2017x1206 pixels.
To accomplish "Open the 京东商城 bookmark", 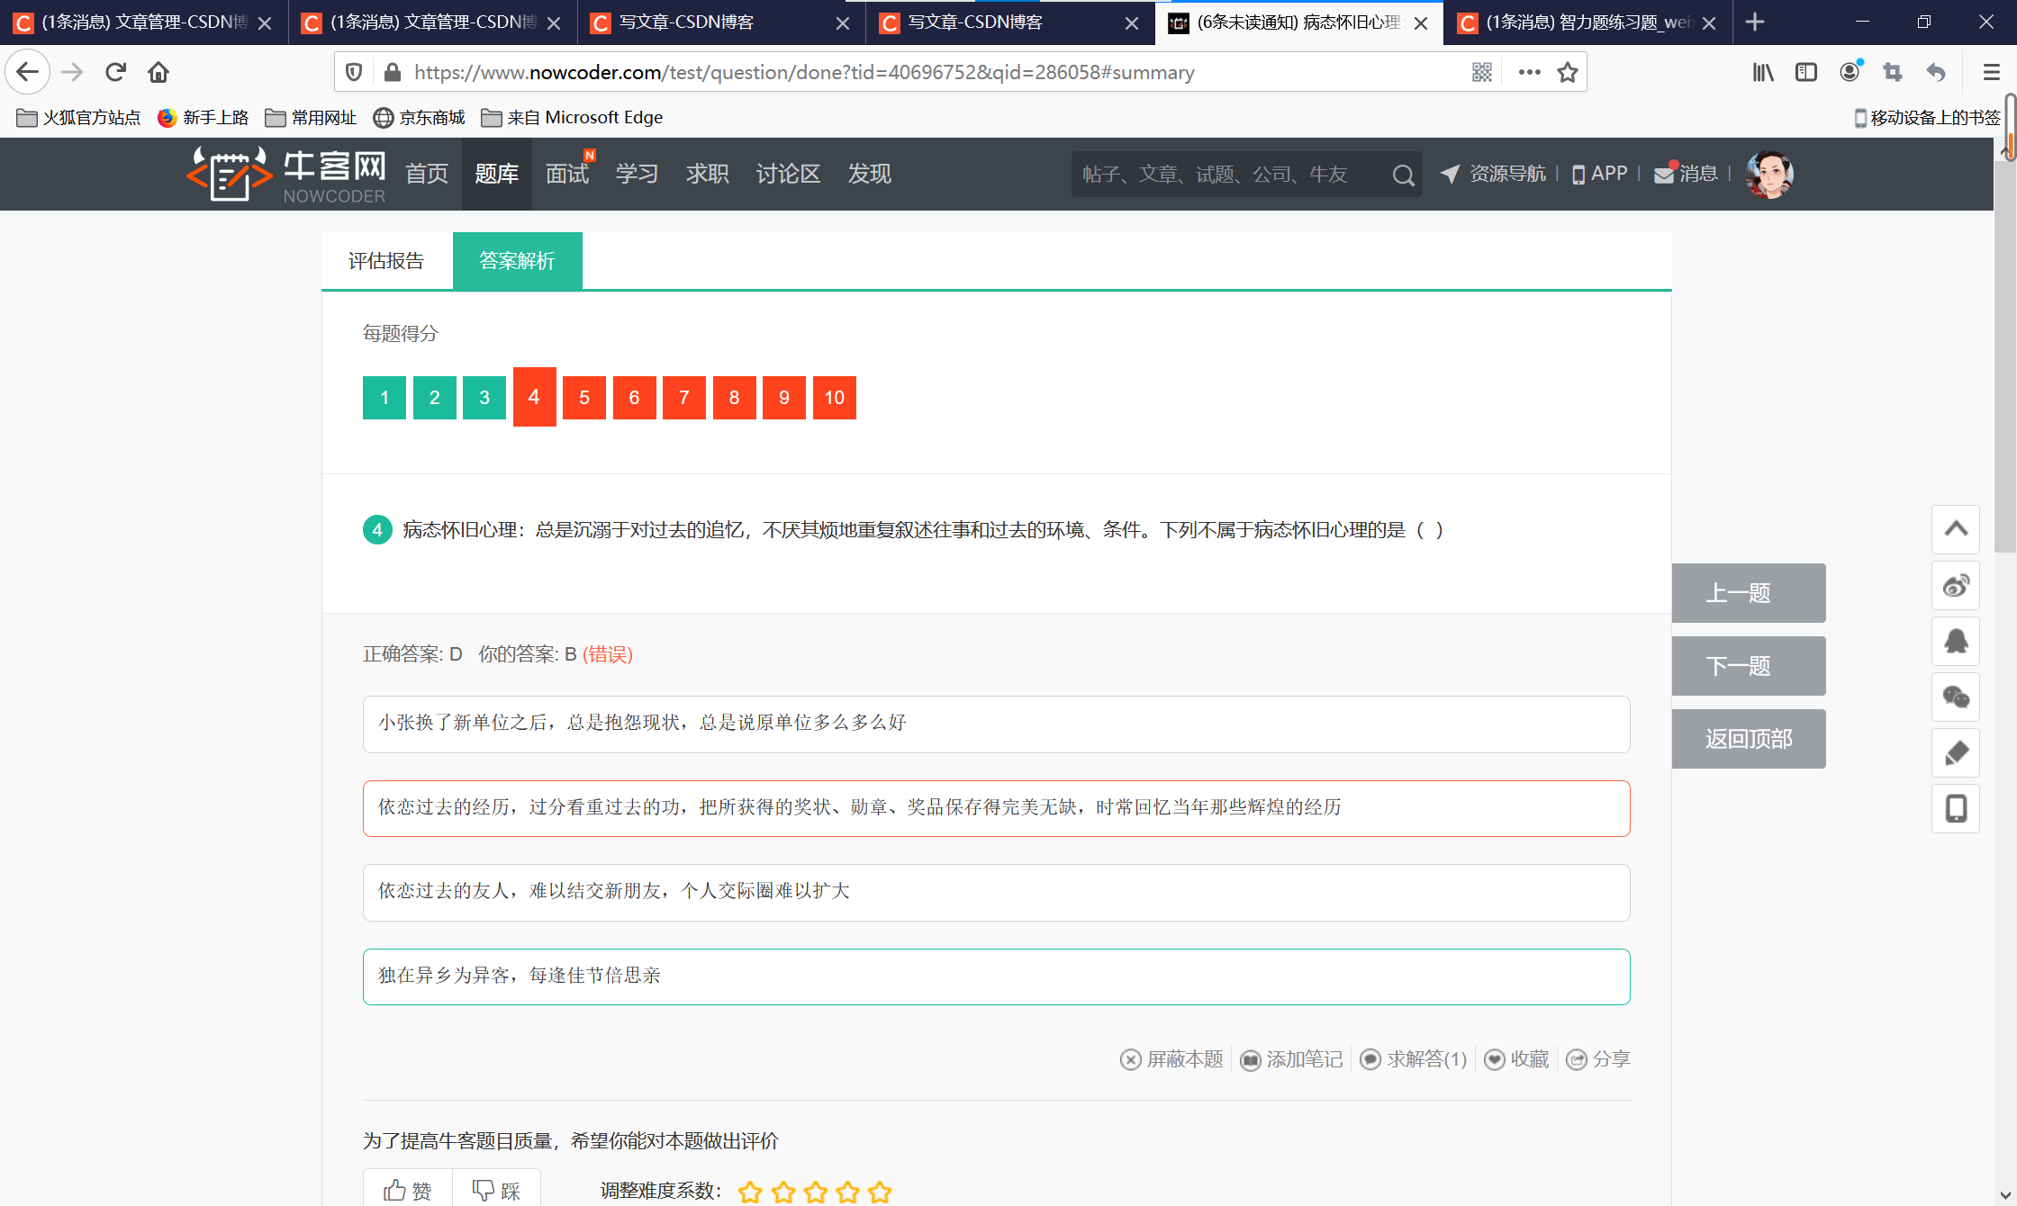I will tap(420, 117).
